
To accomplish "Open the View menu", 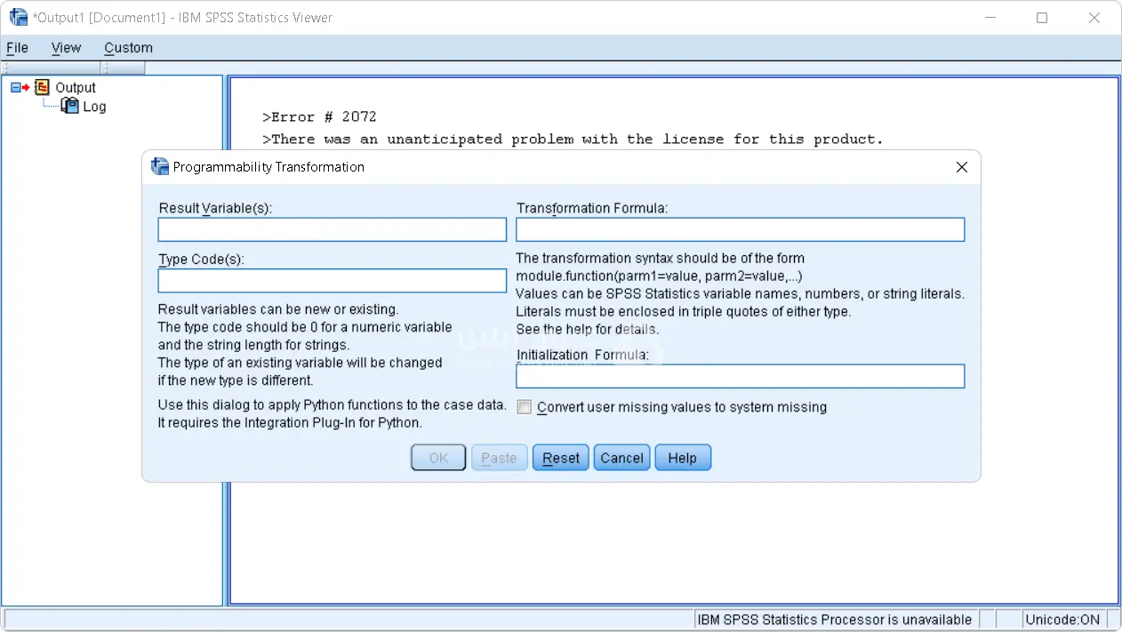I will 66,48.
